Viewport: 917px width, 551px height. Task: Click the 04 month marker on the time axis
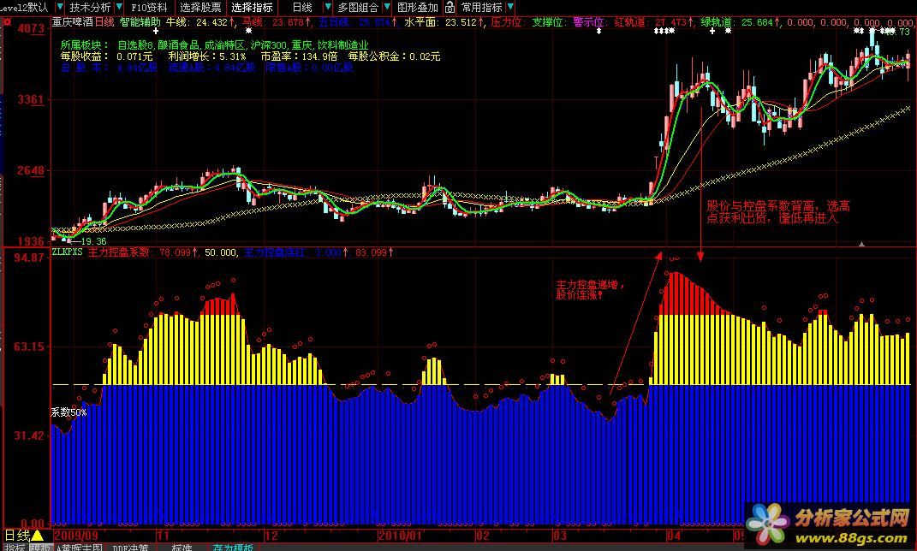click(673, 536)
